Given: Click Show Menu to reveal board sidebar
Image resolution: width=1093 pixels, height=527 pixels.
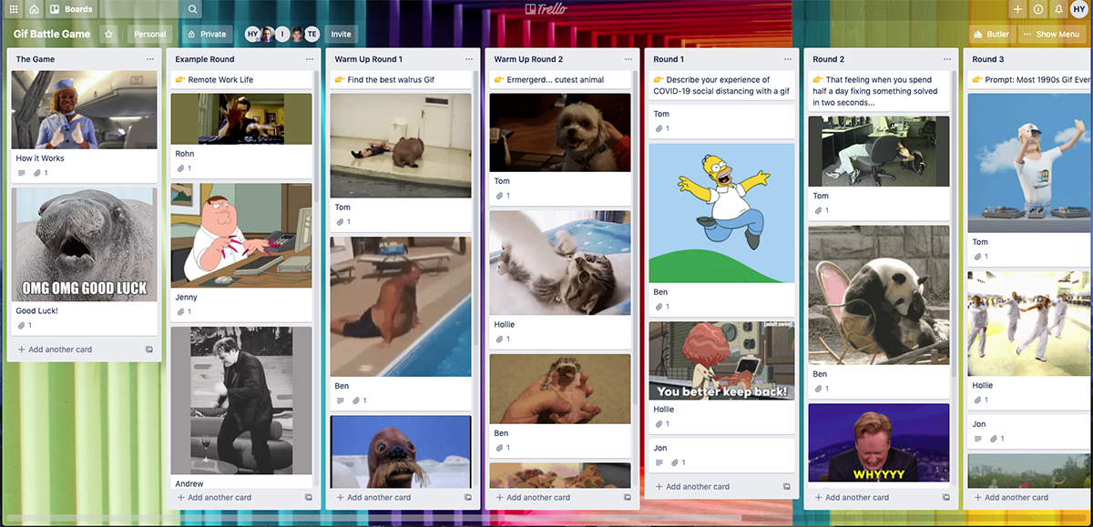Looking at the screenshot, I should 1052,34.
